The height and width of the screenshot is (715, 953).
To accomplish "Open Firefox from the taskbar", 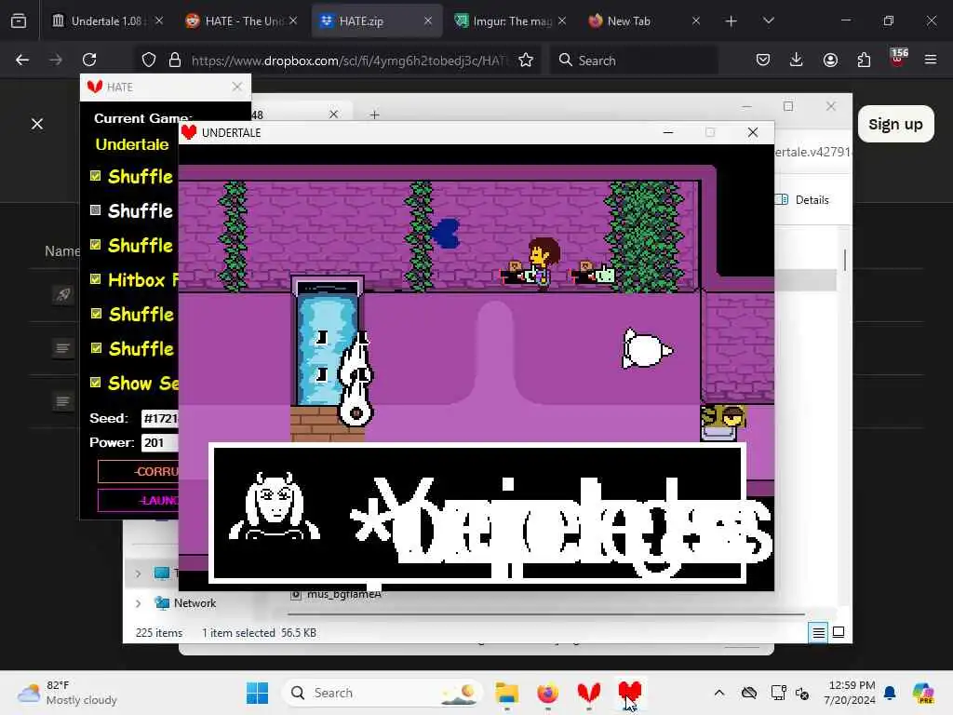I will click(x=547, y=693).
